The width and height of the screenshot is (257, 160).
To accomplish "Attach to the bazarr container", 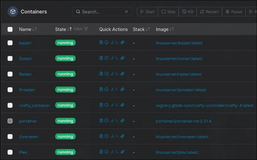I will point(122,42).
